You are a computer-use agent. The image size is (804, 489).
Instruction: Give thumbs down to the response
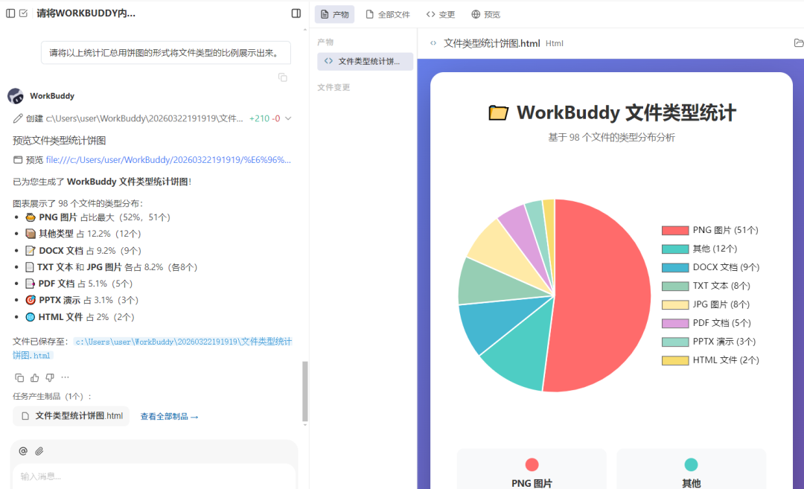tap(50, 378)
